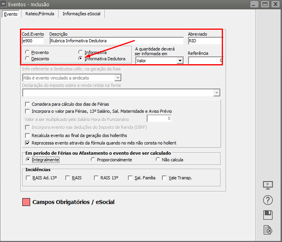This screenshot has height=242, width=282.
Task: Maximize the Eventos window
Action: pos(264,4)
